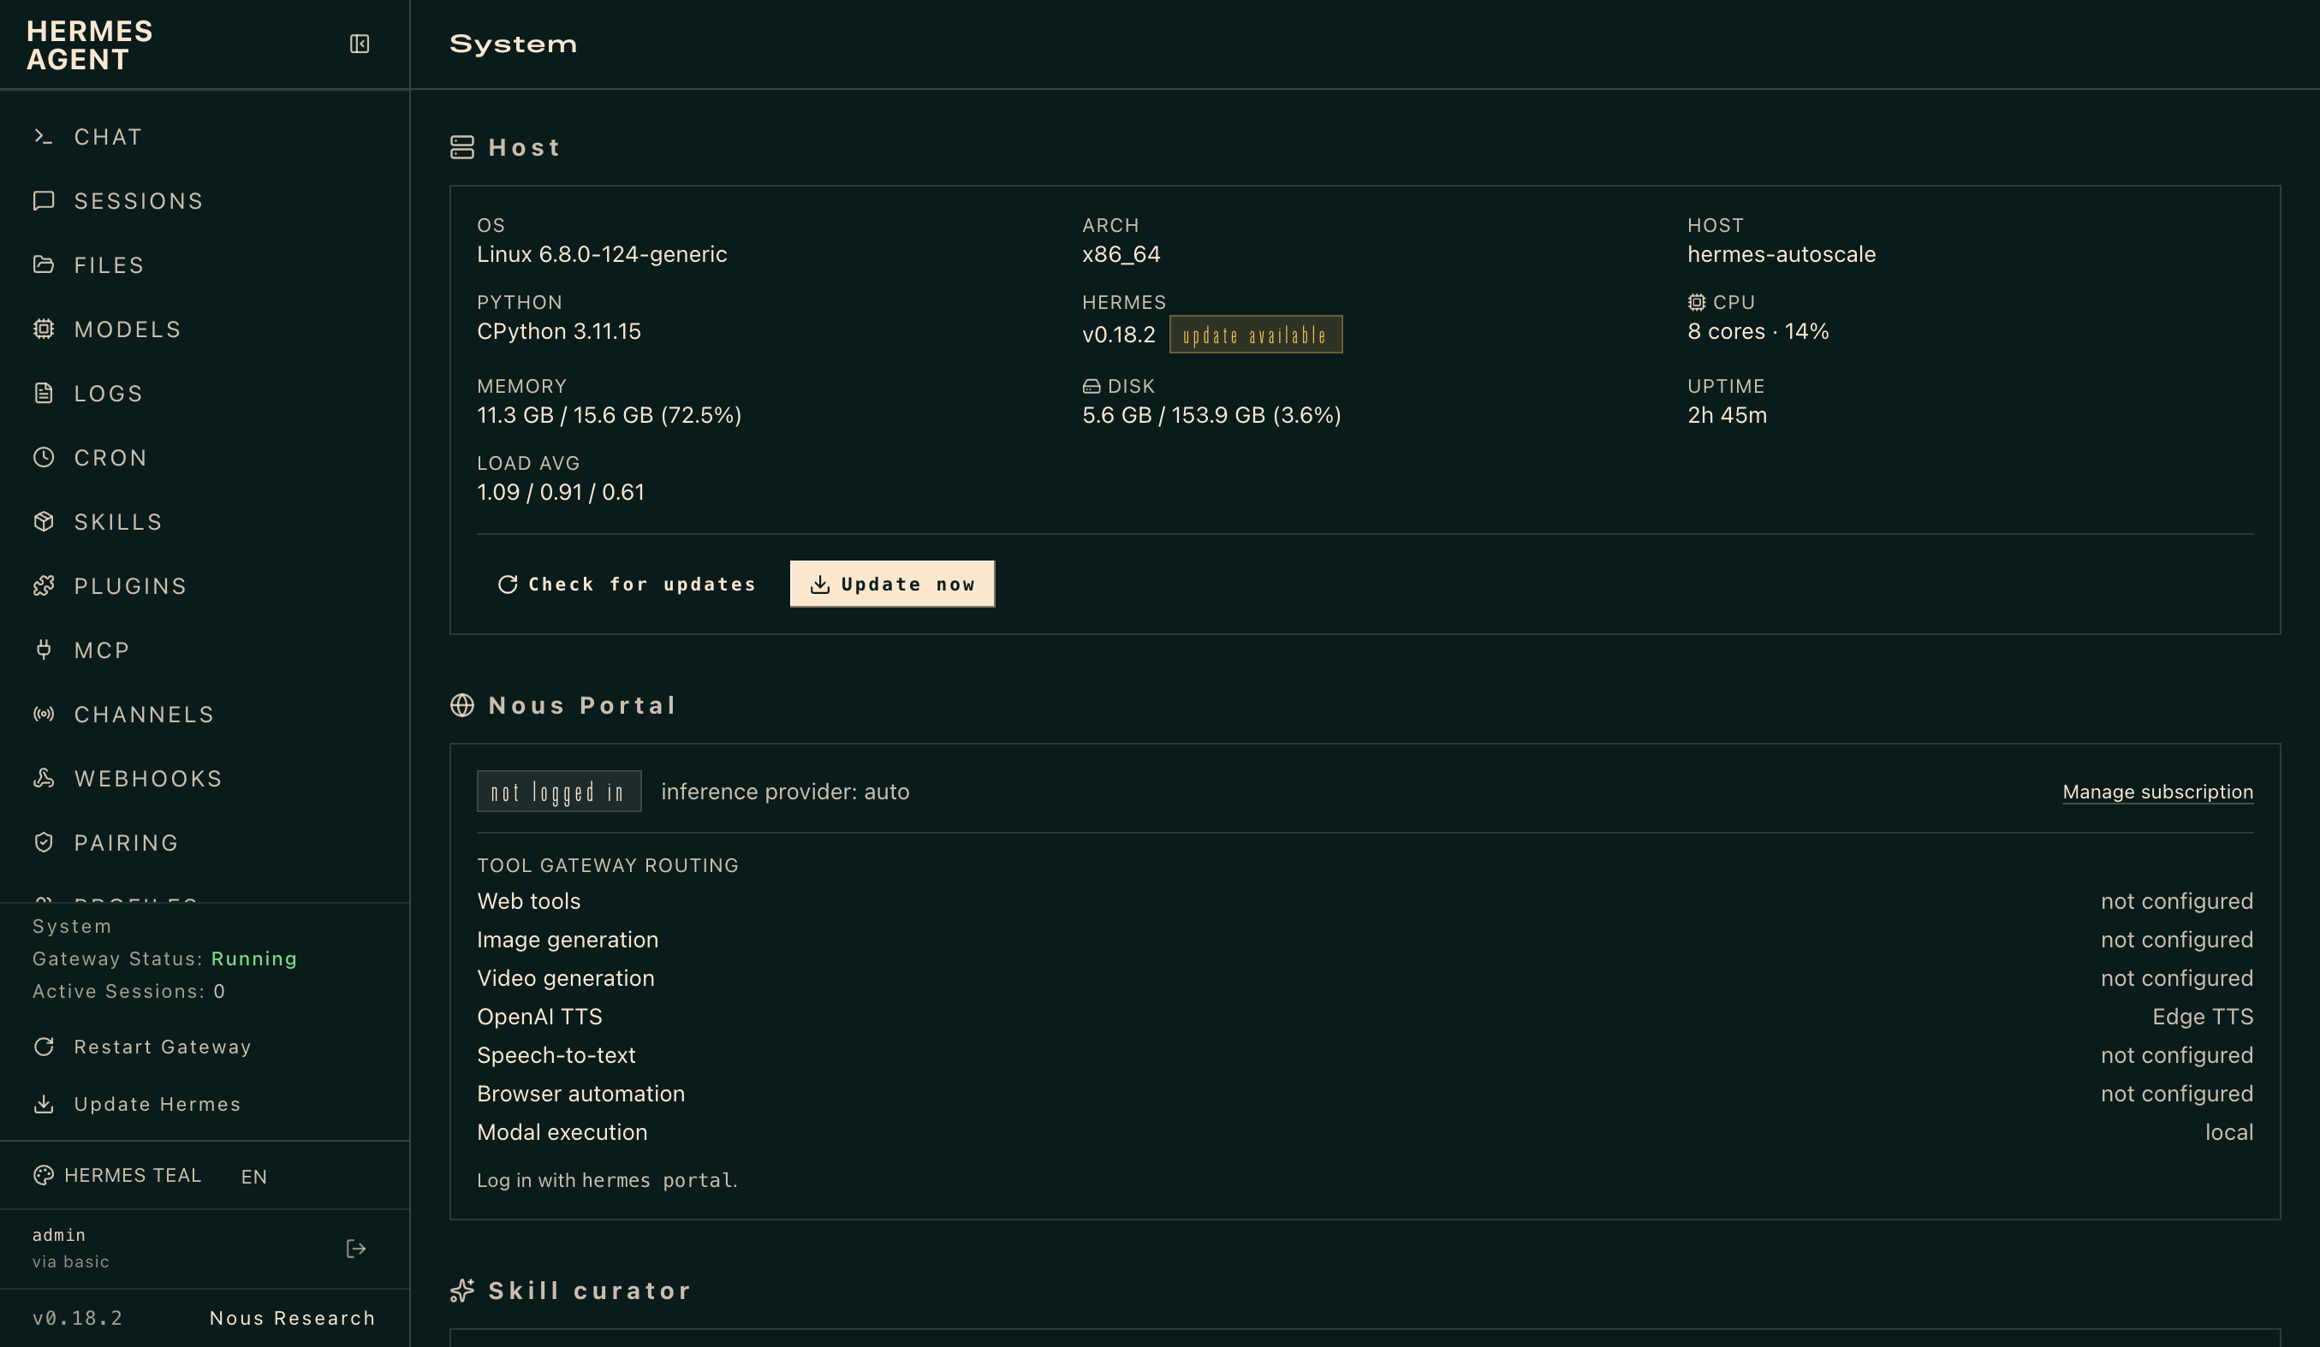Image resolution: width=2320 pixels, height=1347 pixels.
Task: Click the Update now button
Action: pyautogui.click(x=892, y=584)
